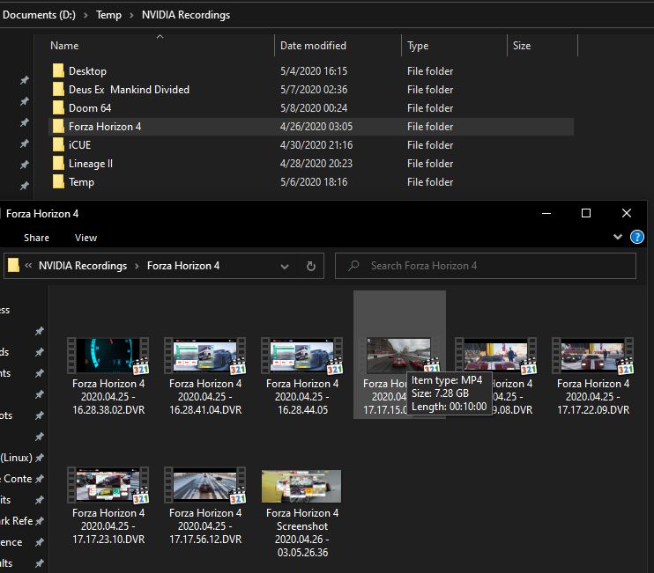
Task: Open the Deus Ex Mankind Divided folder
Action: 129,90
